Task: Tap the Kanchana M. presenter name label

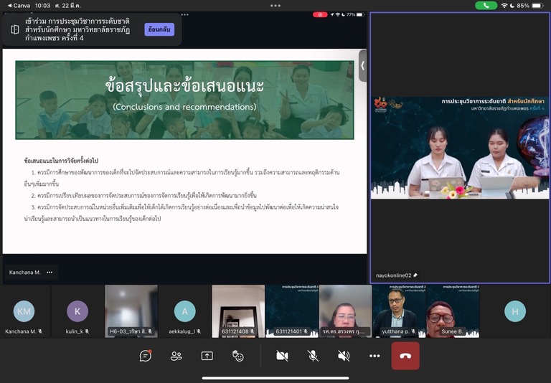Action: point(25,273)
